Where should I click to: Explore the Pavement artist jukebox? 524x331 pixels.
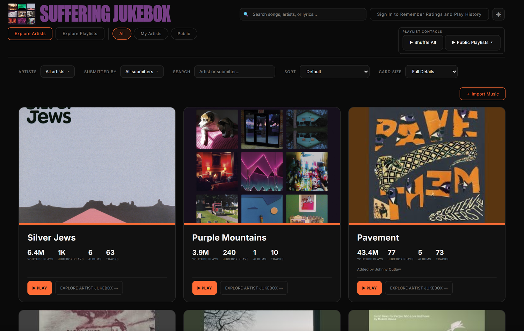[x=419, y=288]
